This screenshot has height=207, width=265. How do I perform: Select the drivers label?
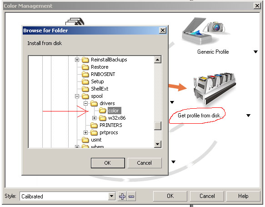tap(107, 103)
